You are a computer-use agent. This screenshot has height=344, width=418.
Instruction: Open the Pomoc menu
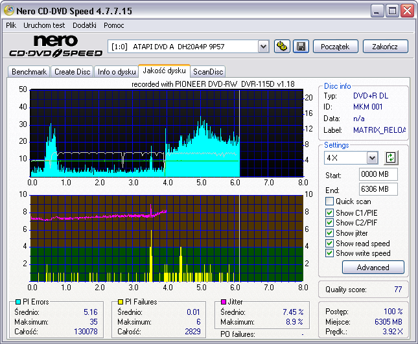[x=114, y=25]
